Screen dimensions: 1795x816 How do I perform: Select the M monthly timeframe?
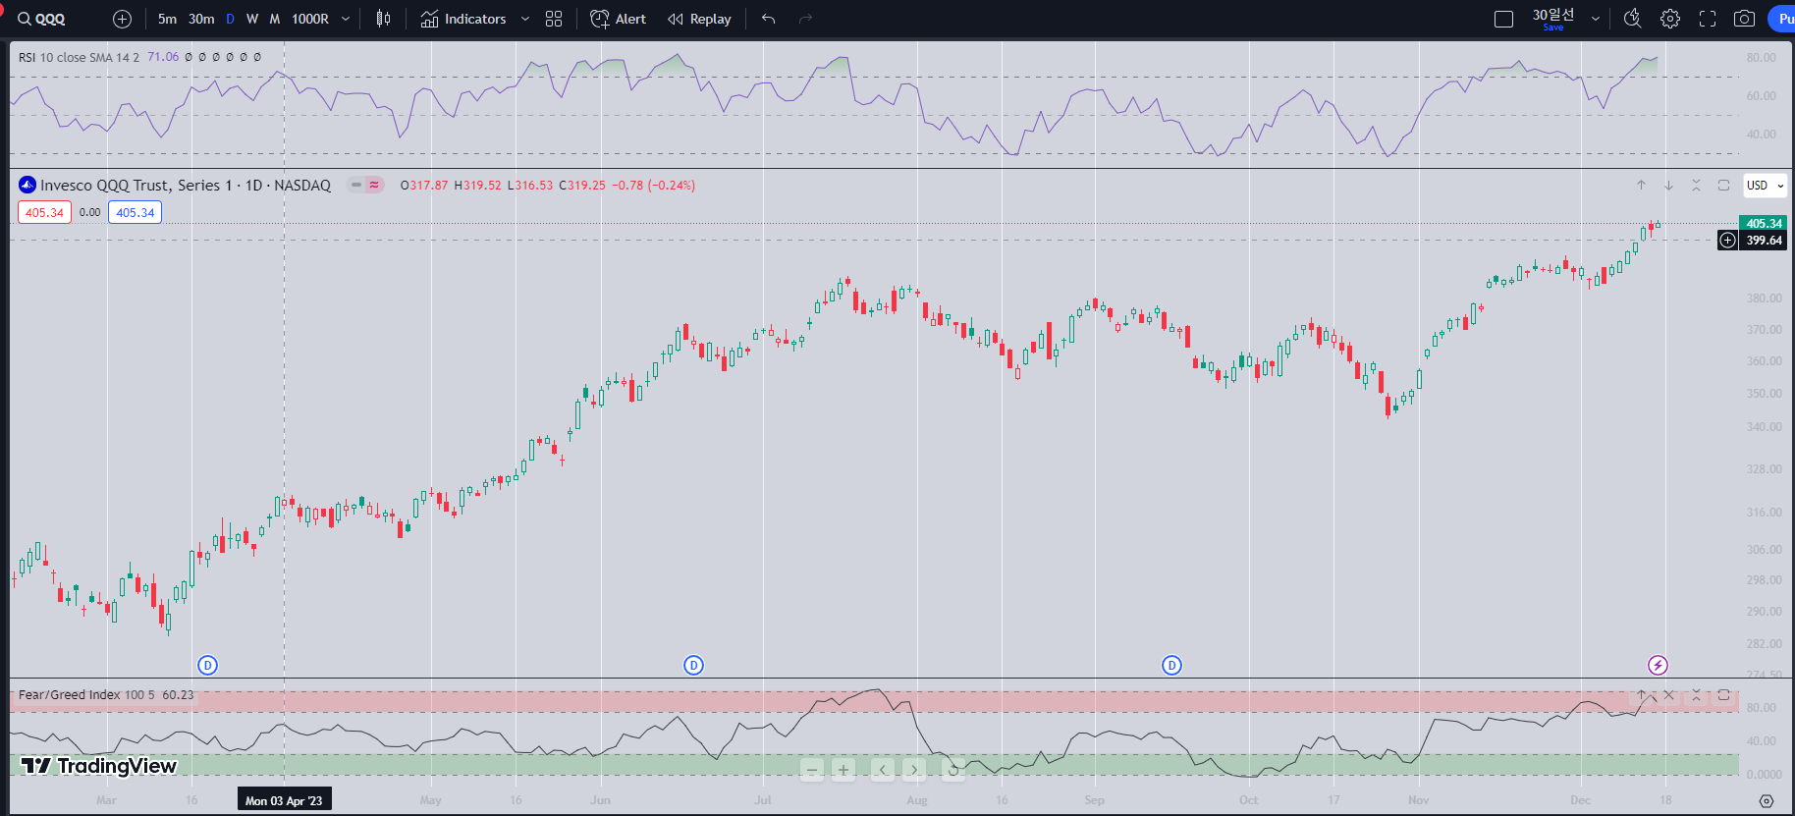tap(275, 19)
